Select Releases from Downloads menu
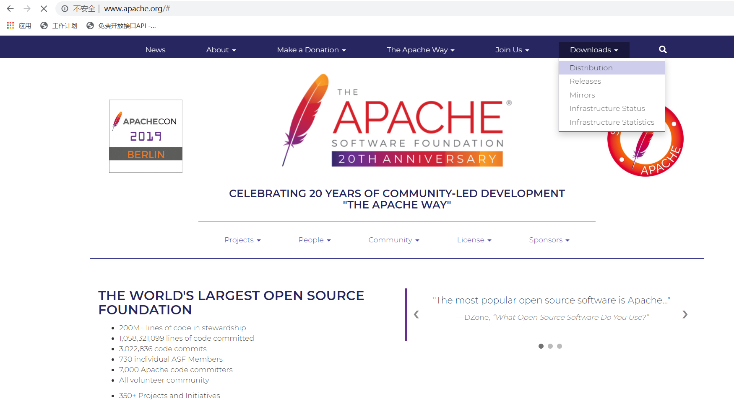The height and width of the screenshot is (401, 734). (612, 81)
